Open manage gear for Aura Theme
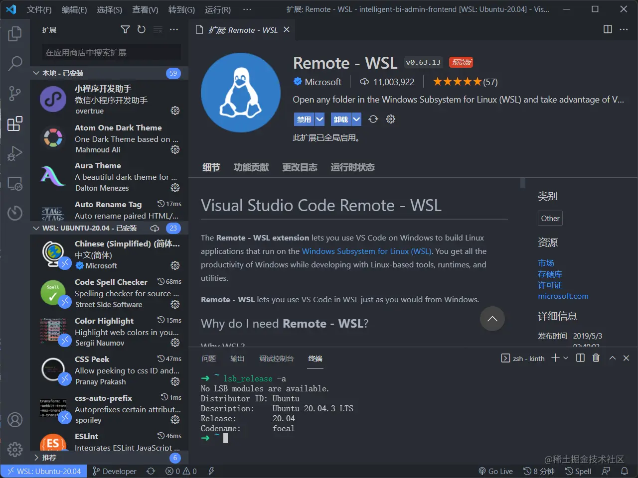638x478 pixels. tap(175, 188)
